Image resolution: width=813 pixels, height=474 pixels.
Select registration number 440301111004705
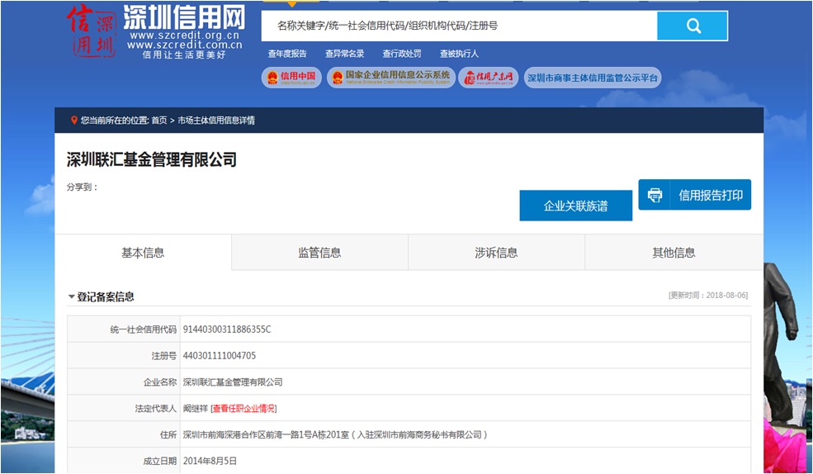click(220, 356)
